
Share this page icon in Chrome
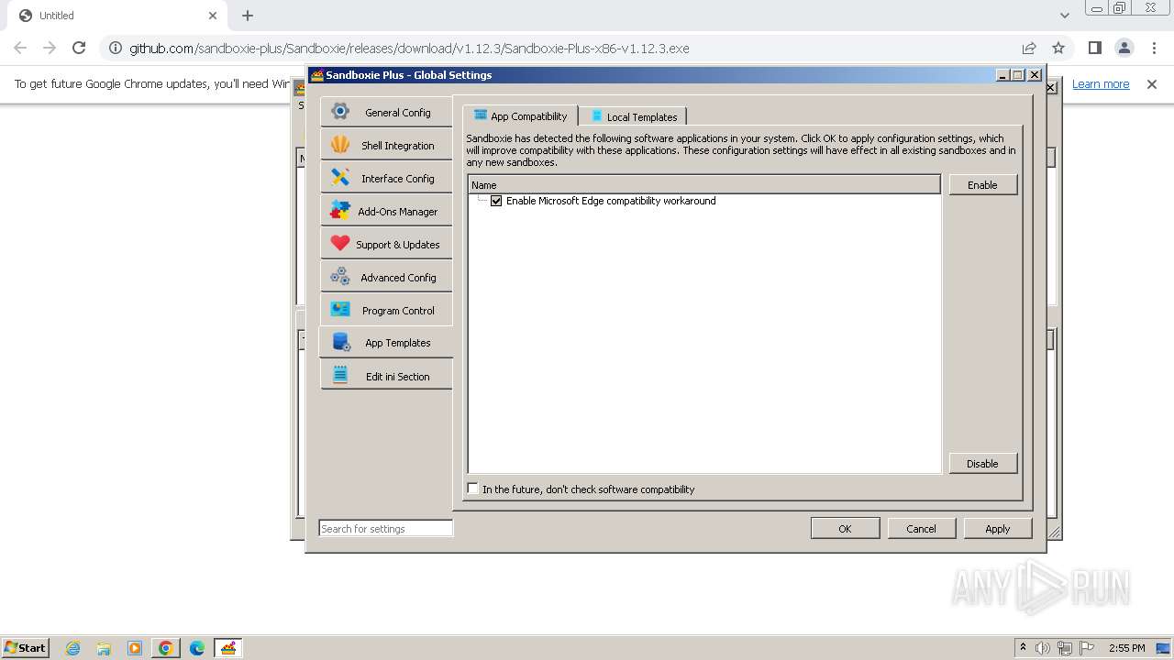(1029, 48)
